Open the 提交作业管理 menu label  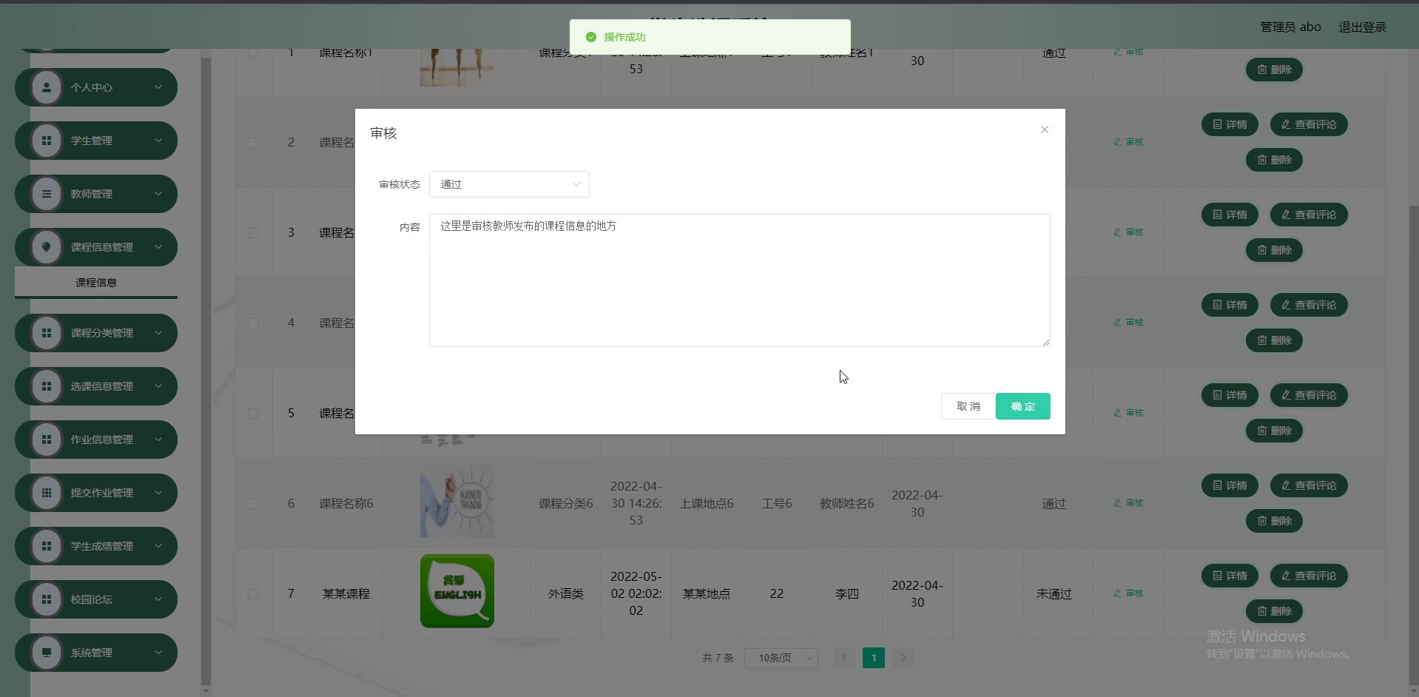pyautogui.click(x=102, y=493)
